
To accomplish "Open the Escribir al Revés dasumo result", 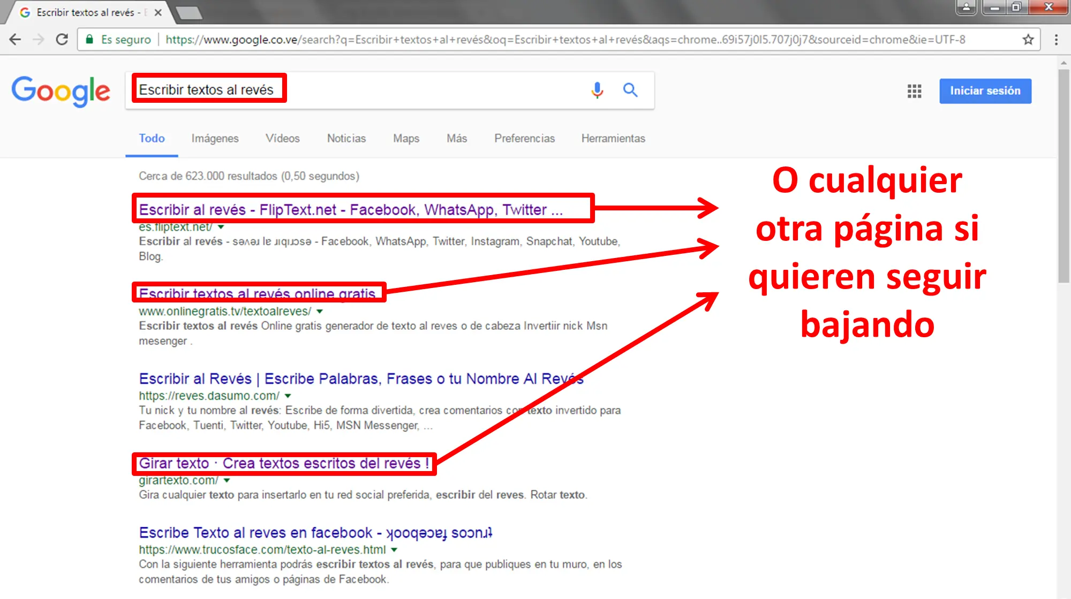I will click(361, 378).
